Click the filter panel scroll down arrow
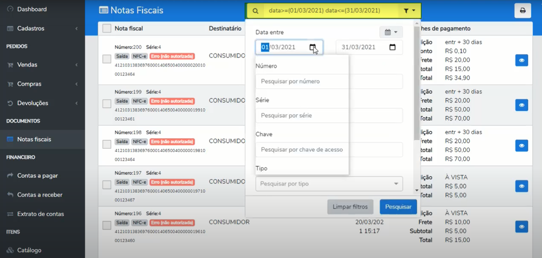This screenshot has width=542, height=258. [x=417, y=190]
